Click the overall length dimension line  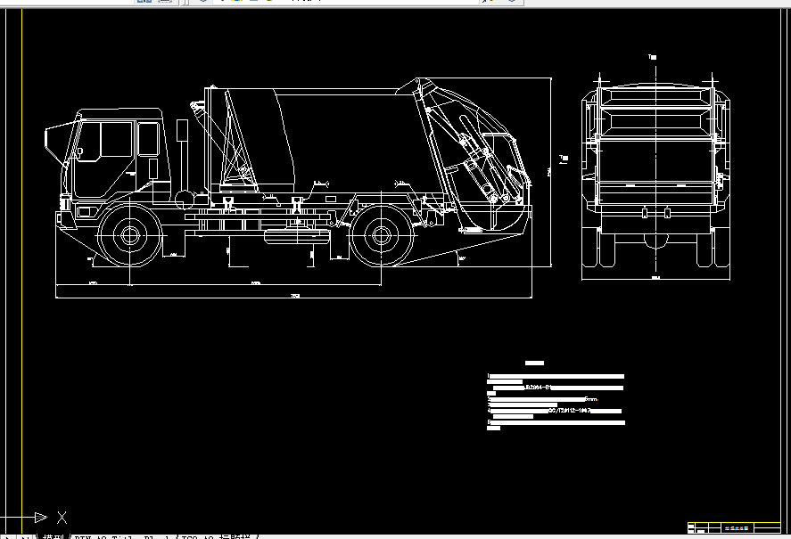click(294, 298)
